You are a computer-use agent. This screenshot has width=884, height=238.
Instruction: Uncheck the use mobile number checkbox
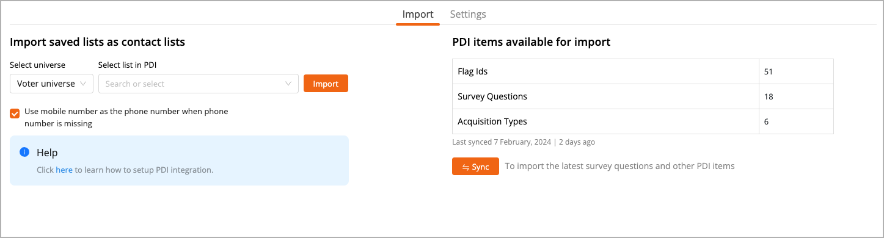coord(15,114)
